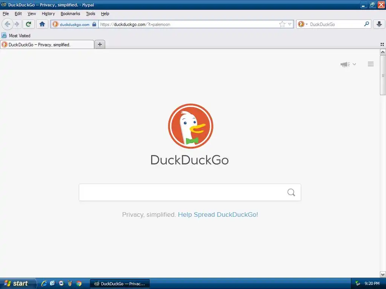The height and width of the screenshot is (289, 386).
Task: Launch the media player quick launch icon
Action: [61, 283]
